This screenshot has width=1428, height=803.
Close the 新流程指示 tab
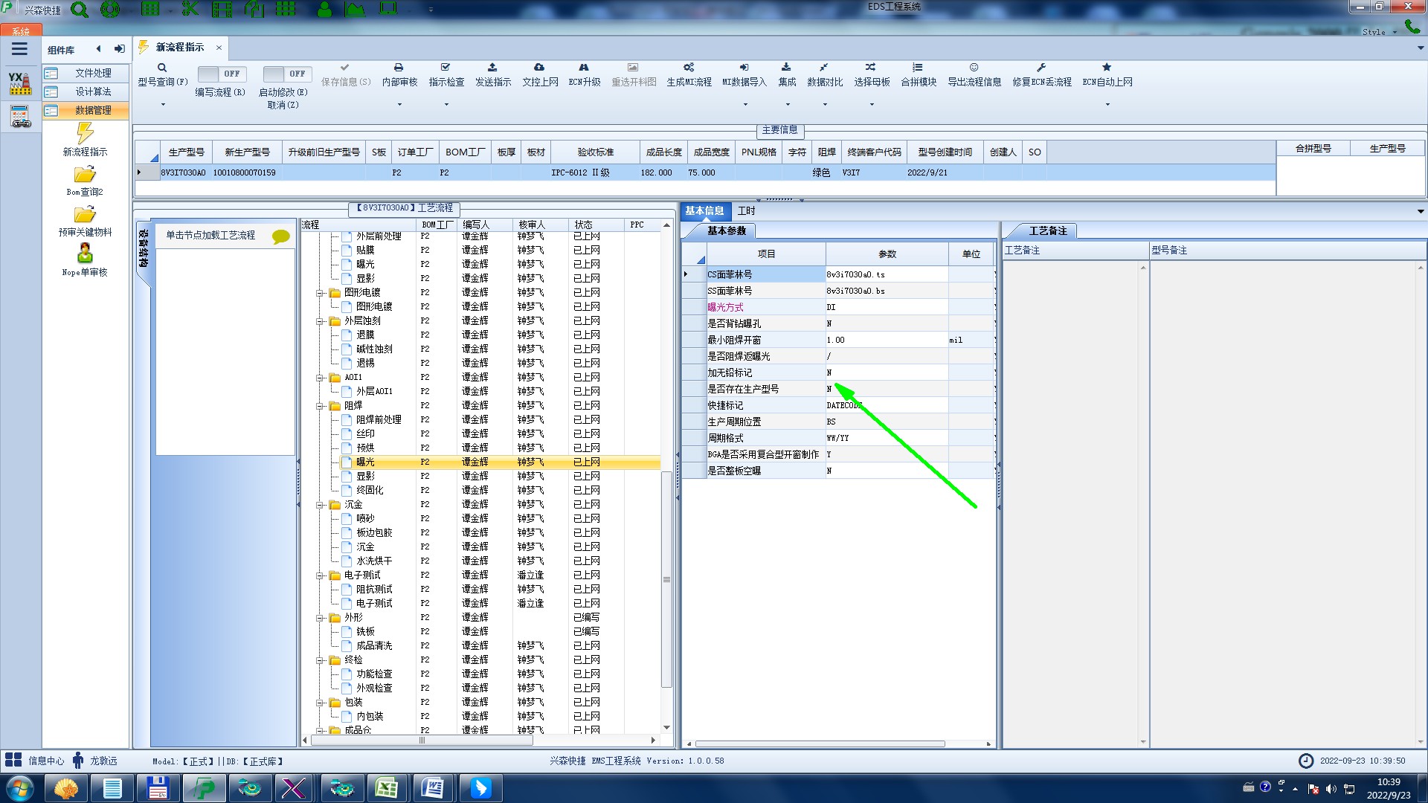219,48
